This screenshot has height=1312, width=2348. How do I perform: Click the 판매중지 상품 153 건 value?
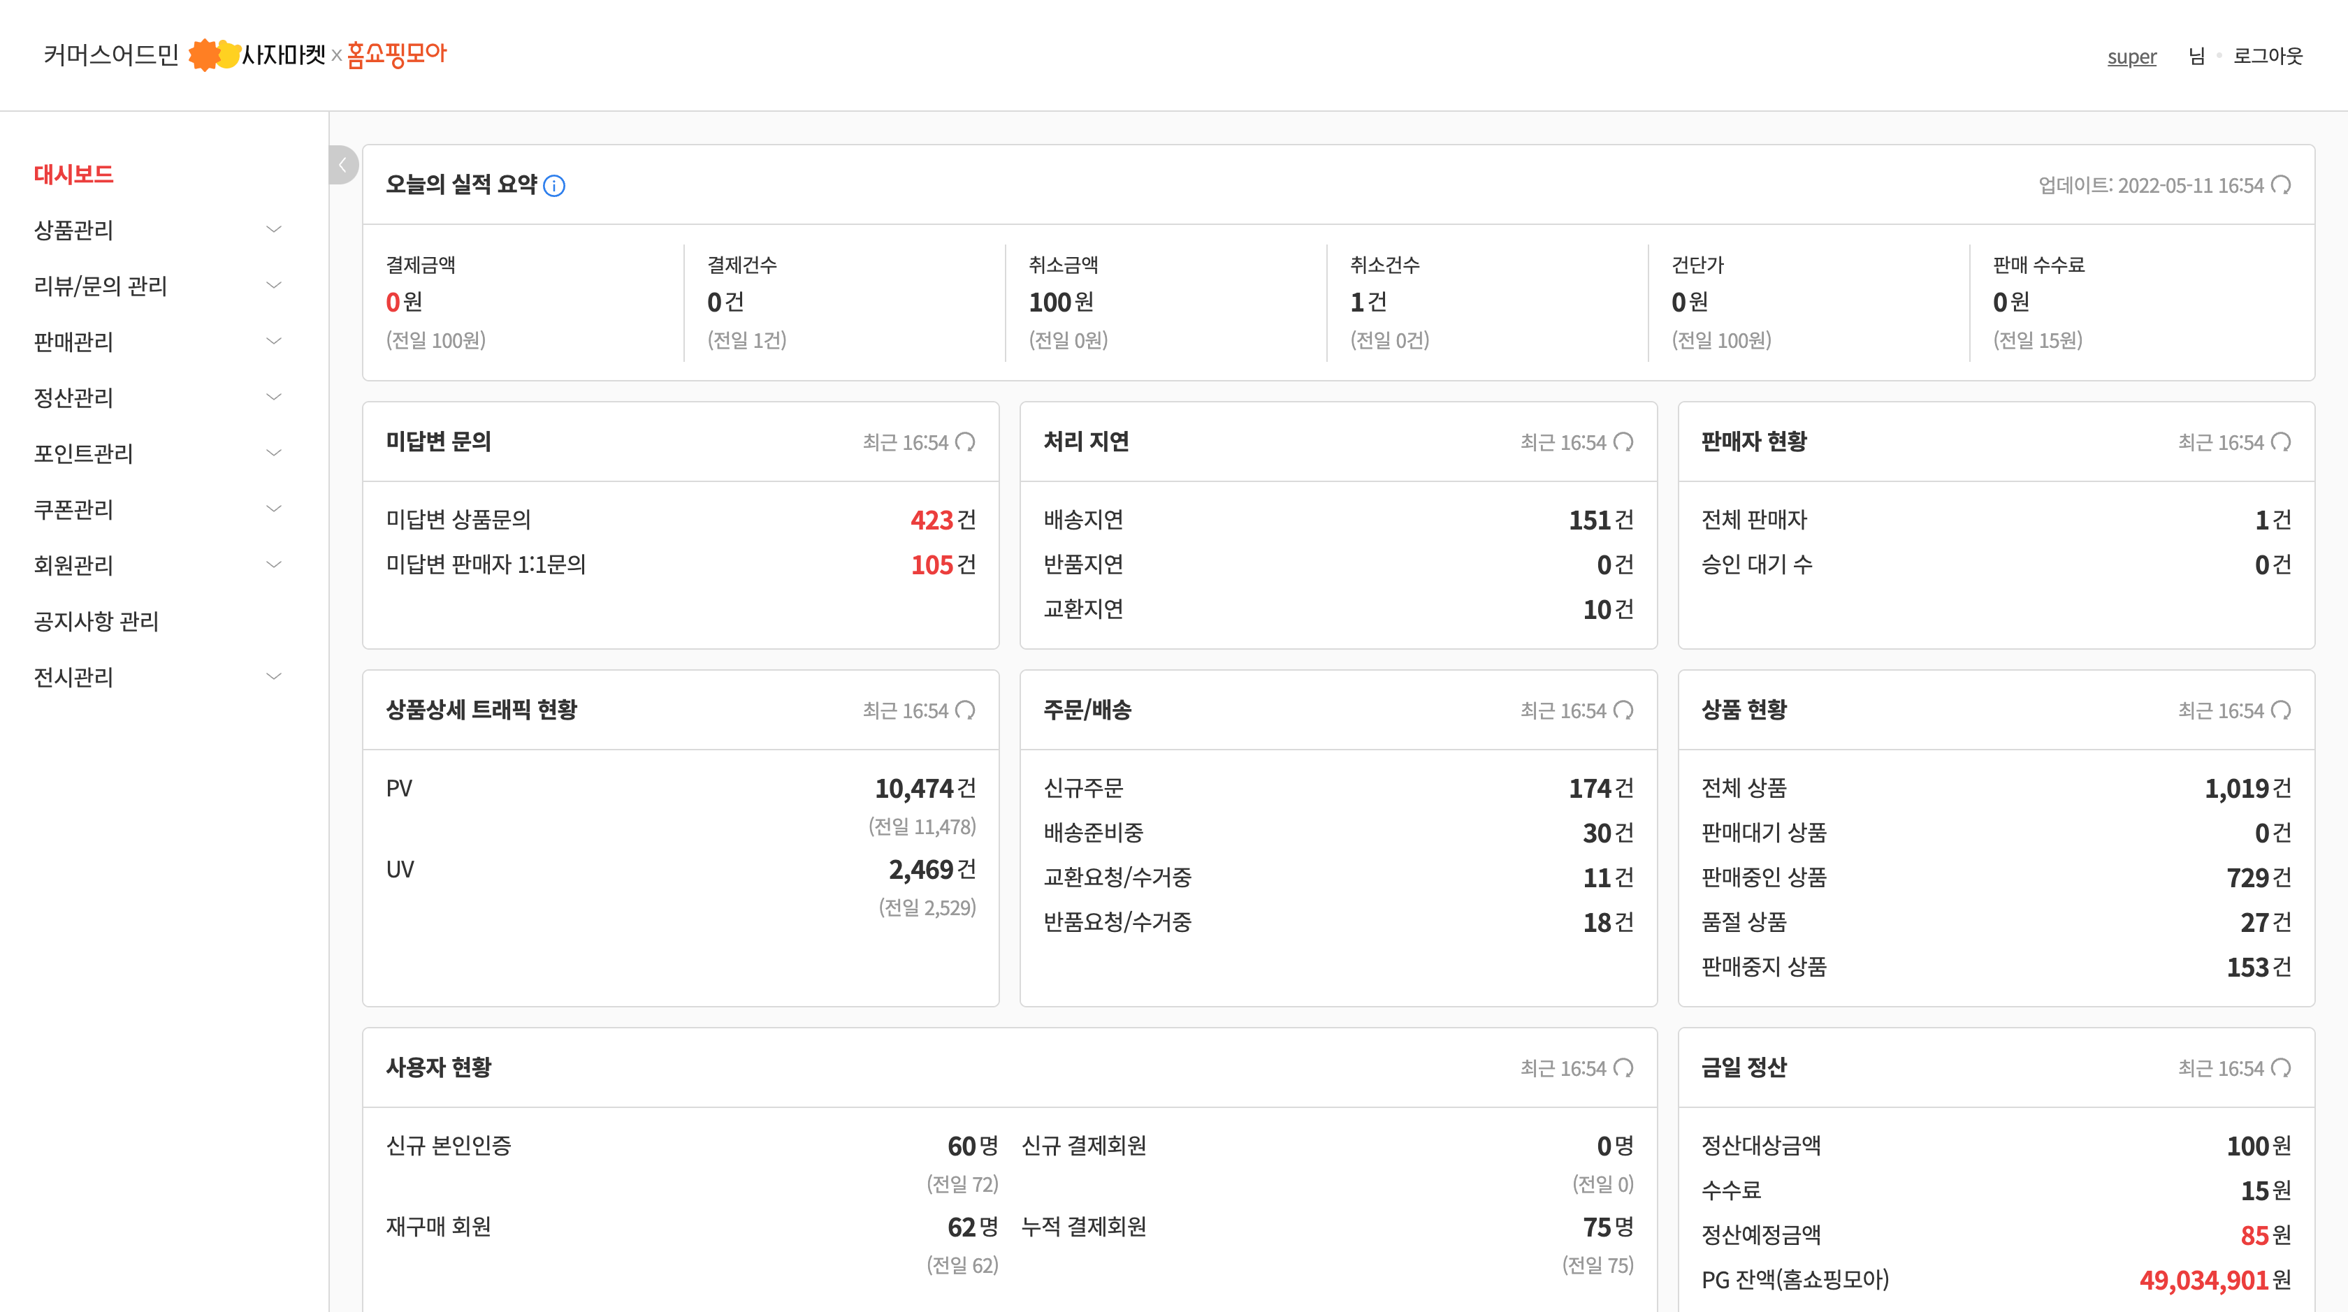(x=2259, y=967)
